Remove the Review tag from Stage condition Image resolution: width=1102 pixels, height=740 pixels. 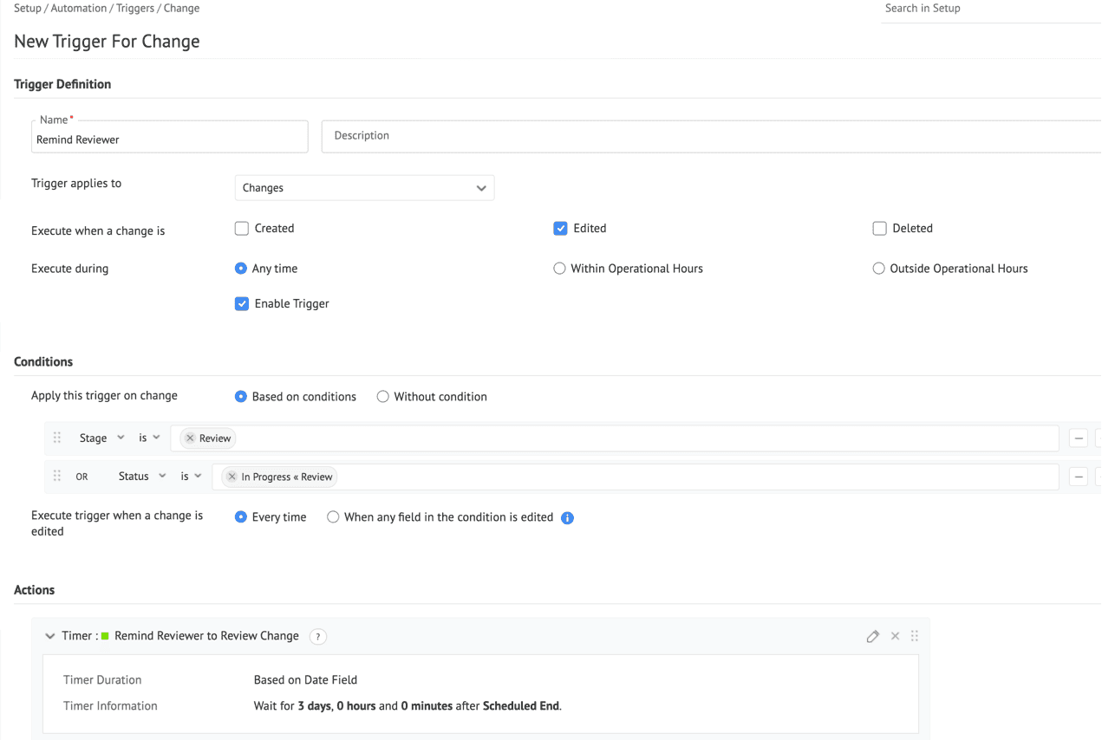(x=190, y=438)
